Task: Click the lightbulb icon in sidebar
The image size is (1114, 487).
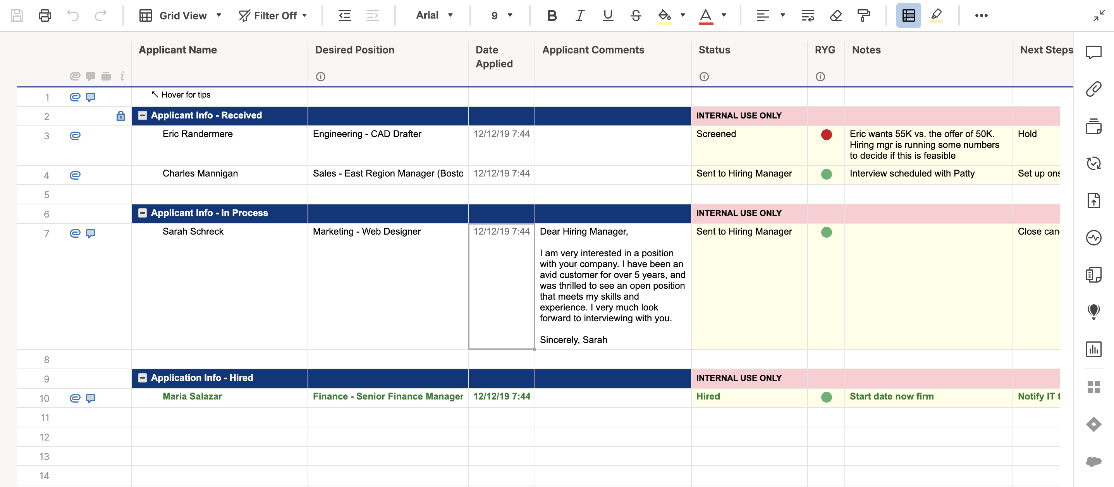Action: pyautogui.click(x=1094, y=312)
